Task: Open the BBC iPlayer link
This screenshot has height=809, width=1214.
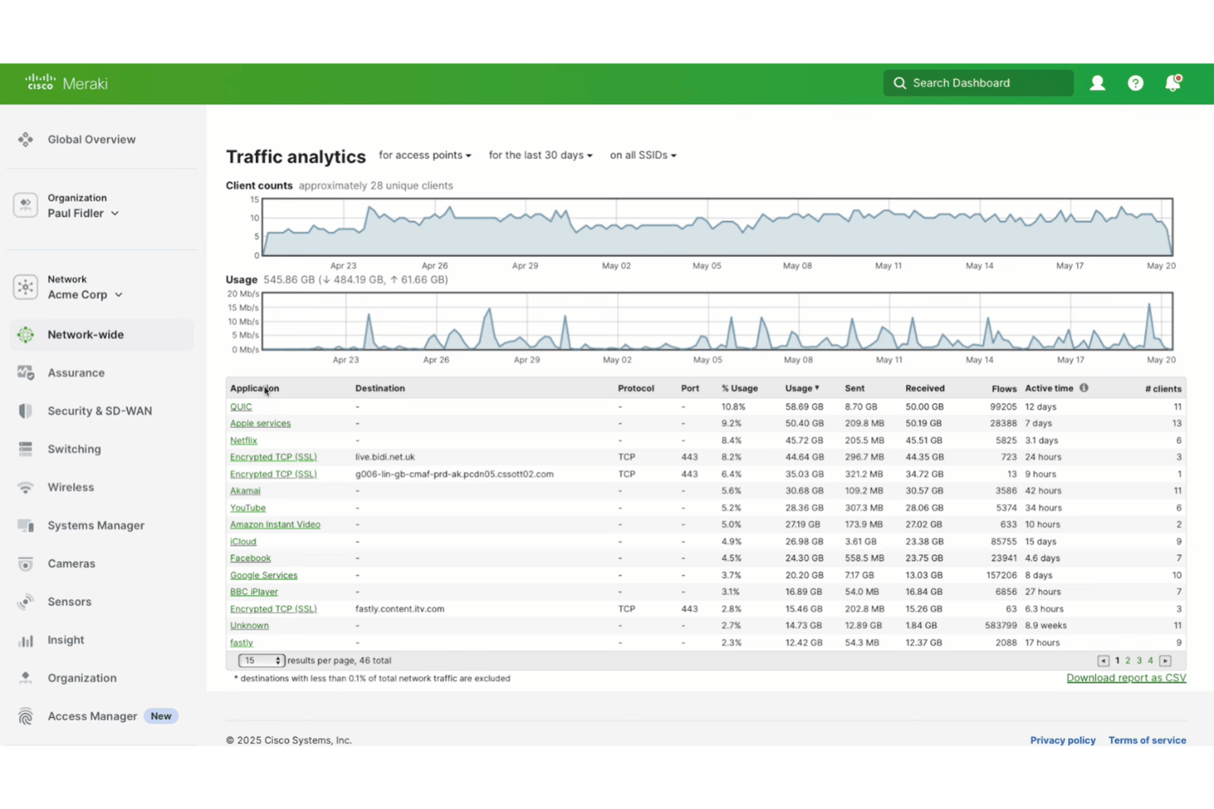Action: 253,592
